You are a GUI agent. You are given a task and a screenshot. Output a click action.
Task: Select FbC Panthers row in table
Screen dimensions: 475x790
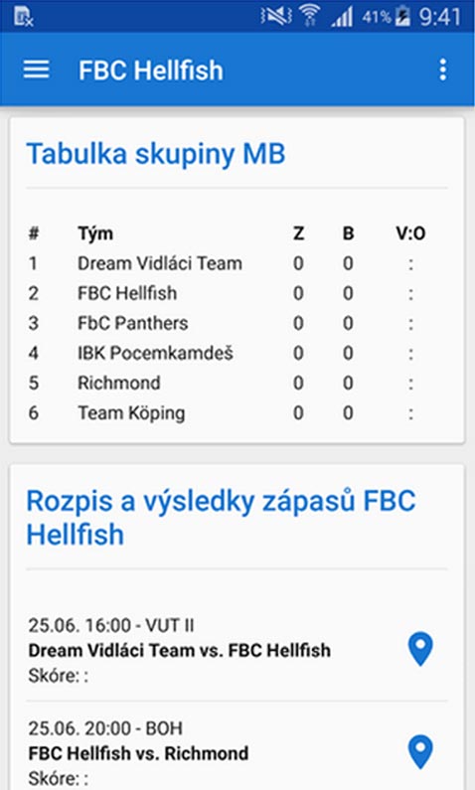click(237, 323)
